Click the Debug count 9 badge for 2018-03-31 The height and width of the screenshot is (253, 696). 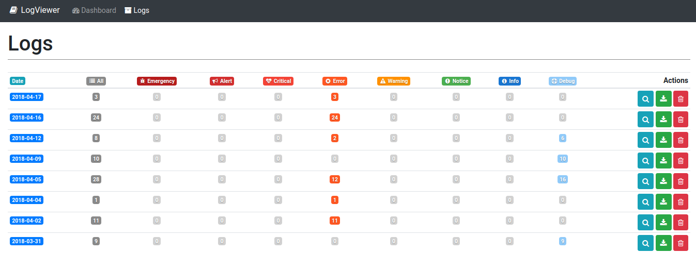[x=563, y=241]
